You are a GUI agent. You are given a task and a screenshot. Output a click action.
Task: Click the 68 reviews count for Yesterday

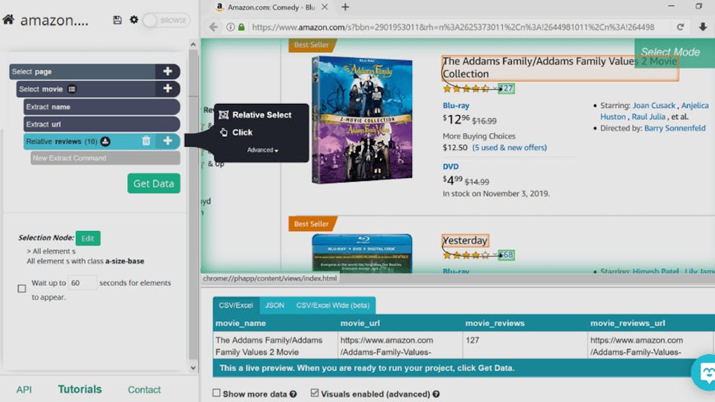pos(506,255)
